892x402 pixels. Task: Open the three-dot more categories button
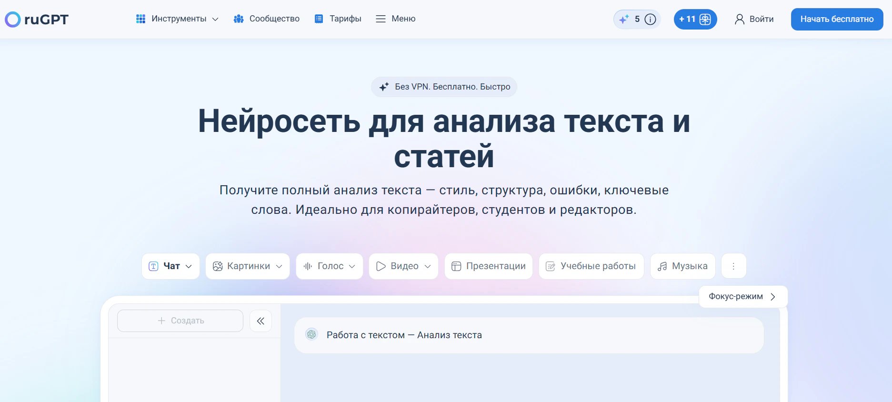733,266
